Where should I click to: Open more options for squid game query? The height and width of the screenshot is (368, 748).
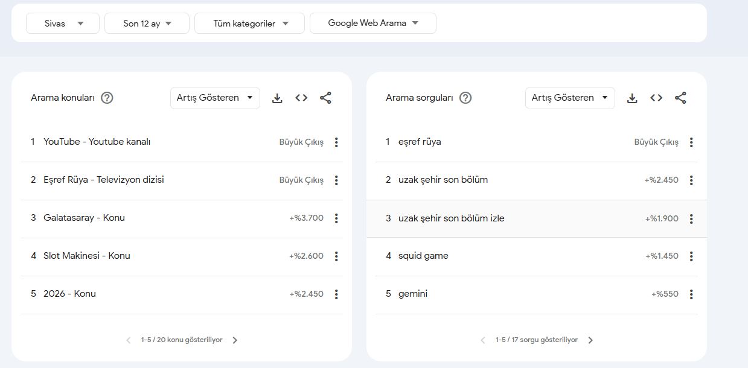(x=691, y=256)
